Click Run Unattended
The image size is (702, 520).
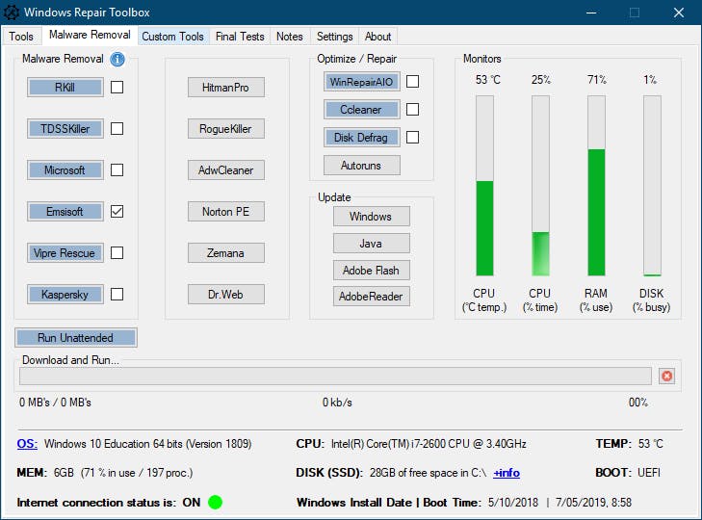[76, 338]
